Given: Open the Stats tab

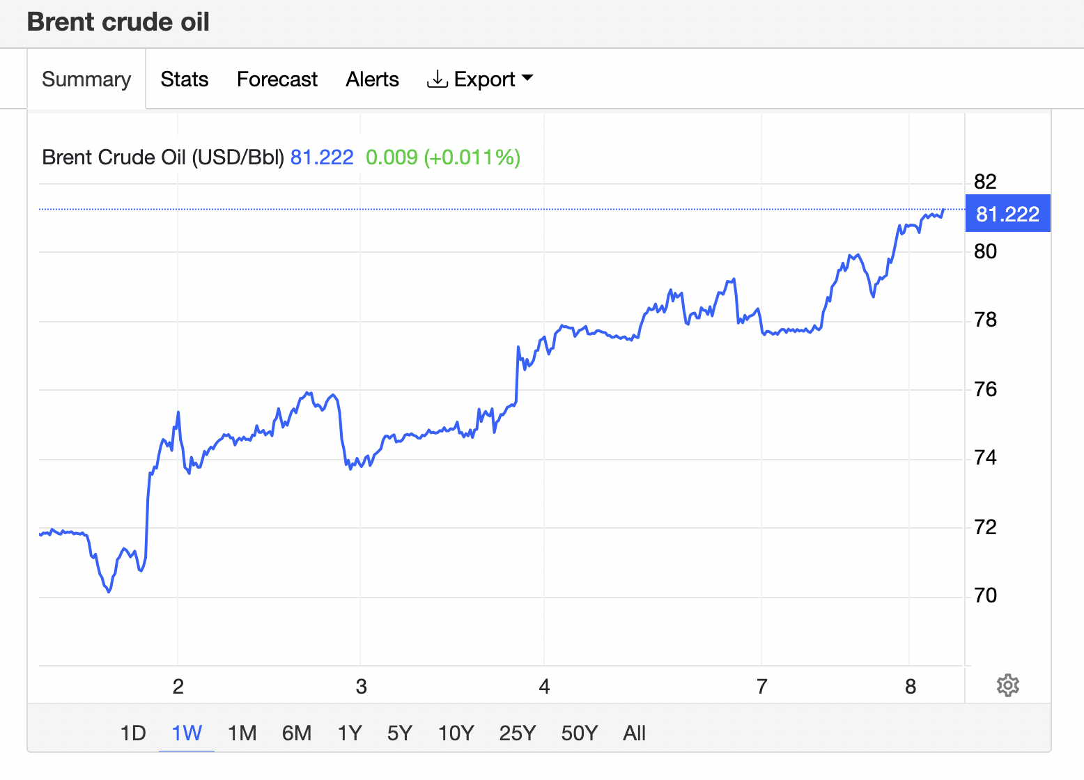Looking at the screenshot, I should point(185,79).
